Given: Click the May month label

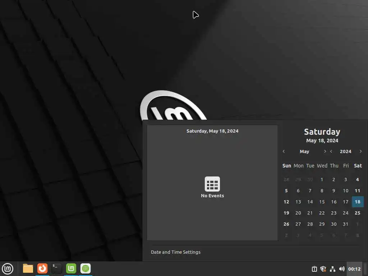Looking at the screenshot, I should point(304,152).
